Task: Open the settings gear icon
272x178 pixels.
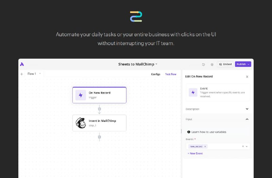Action: 212,64
